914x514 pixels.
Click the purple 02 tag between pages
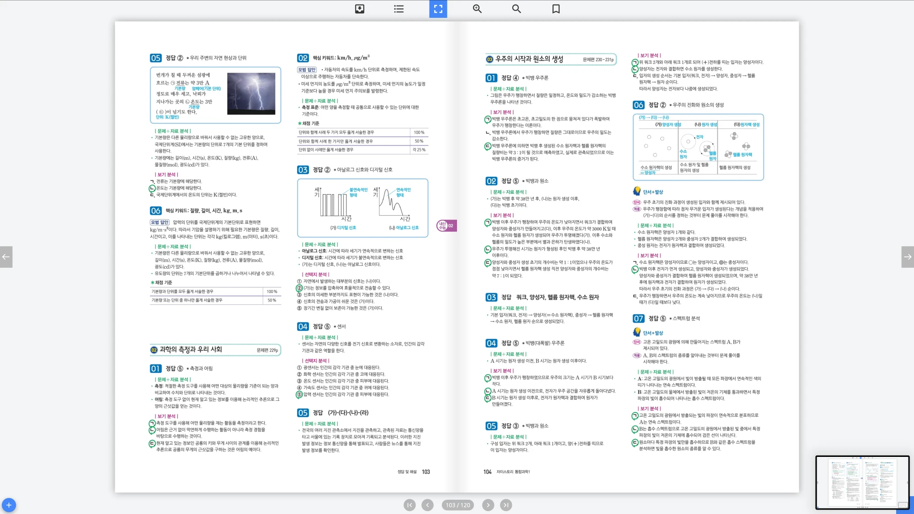click(447, 226)
